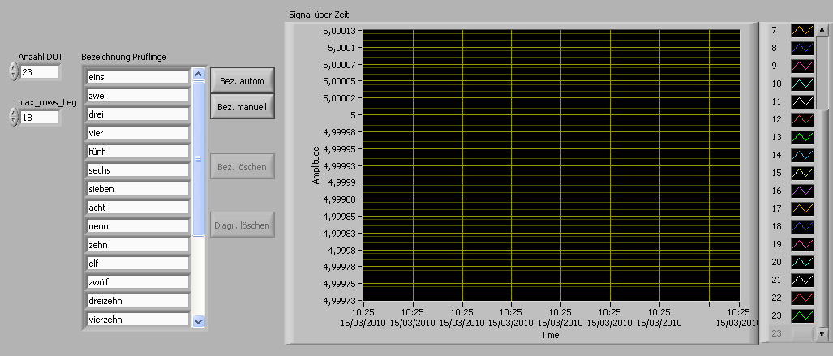Click plot 12 legend line icon
This screenshot has height=356, width=833.
coord(801,119)
